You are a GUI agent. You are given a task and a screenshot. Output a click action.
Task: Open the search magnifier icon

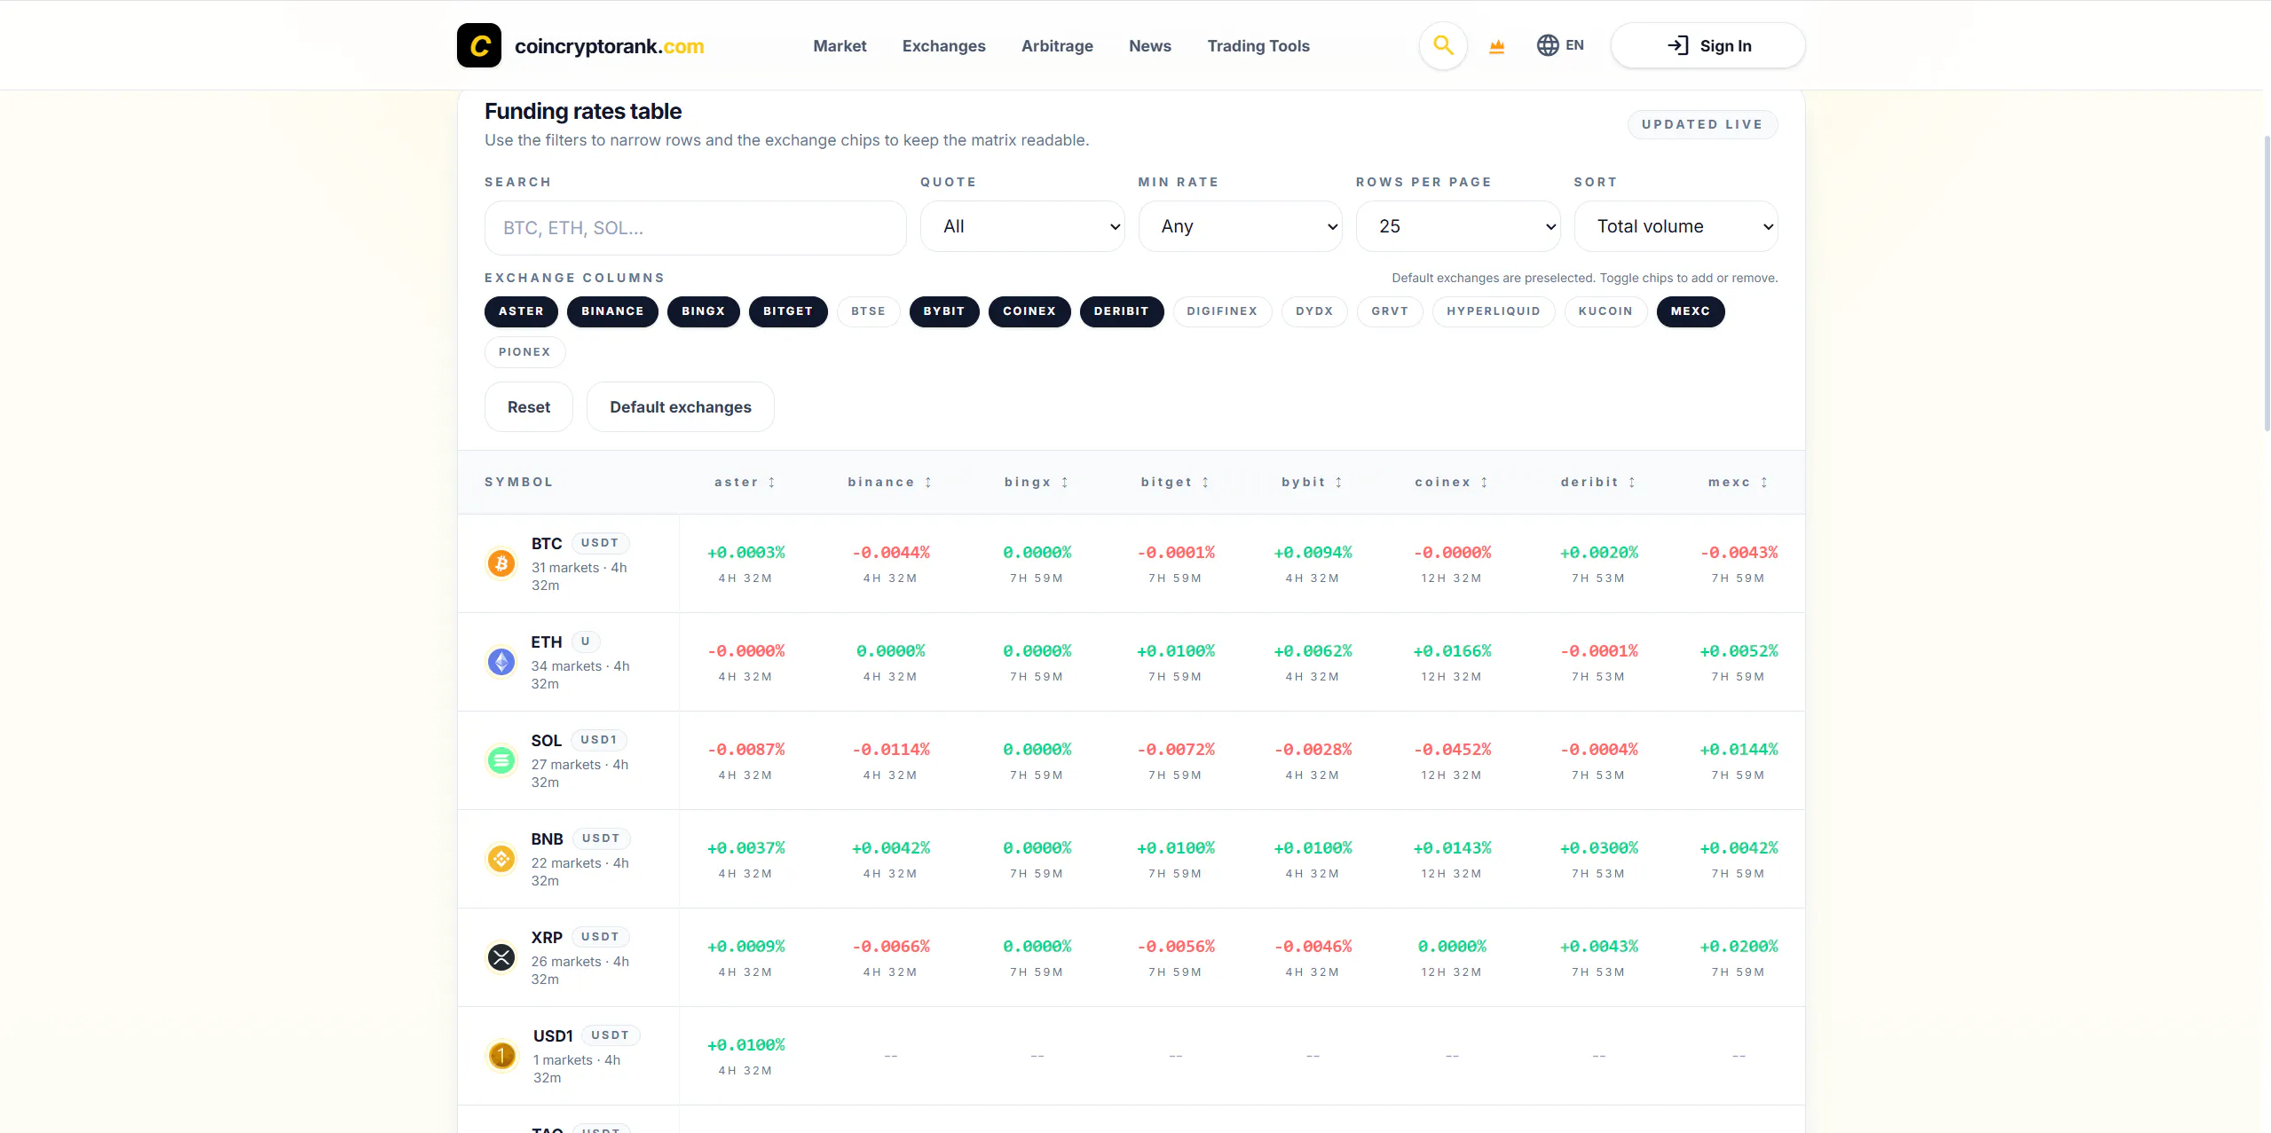coord(1443,45)
